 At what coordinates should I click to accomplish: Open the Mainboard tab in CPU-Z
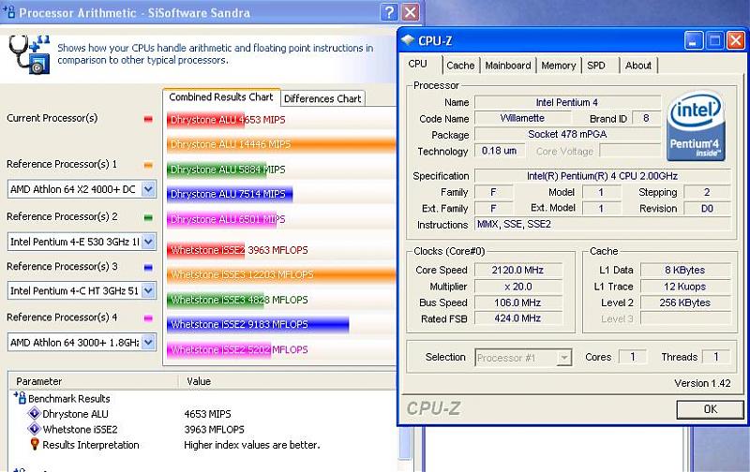(x=508, y=66)
